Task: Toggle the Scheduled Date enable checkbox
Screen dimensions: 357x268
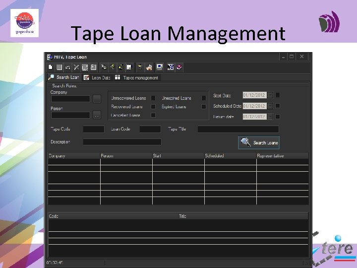Action: [278, 106]
